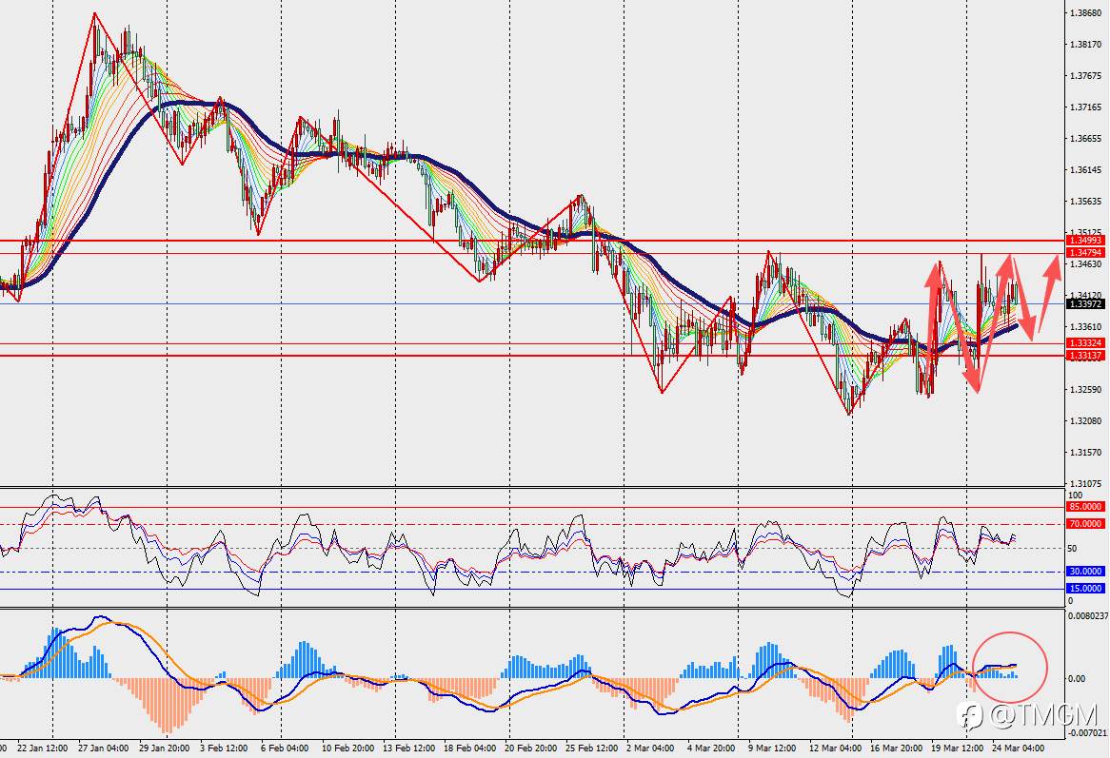
Task: Click the 2 Mar 04:00 time label
Action: [650, 748]
